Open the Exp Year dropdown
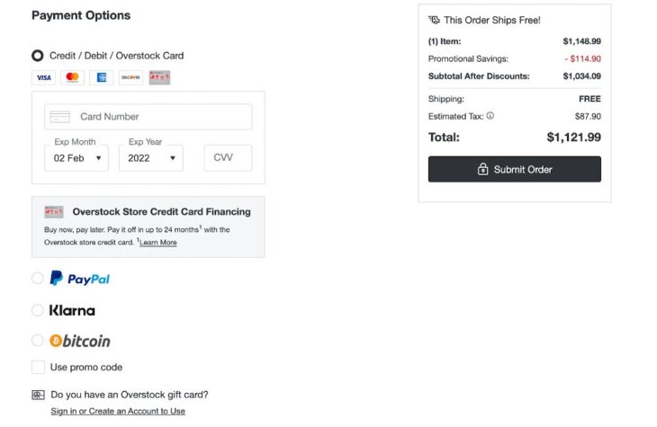Viewport: 657px width, 427px height. [x=150, y=158]
